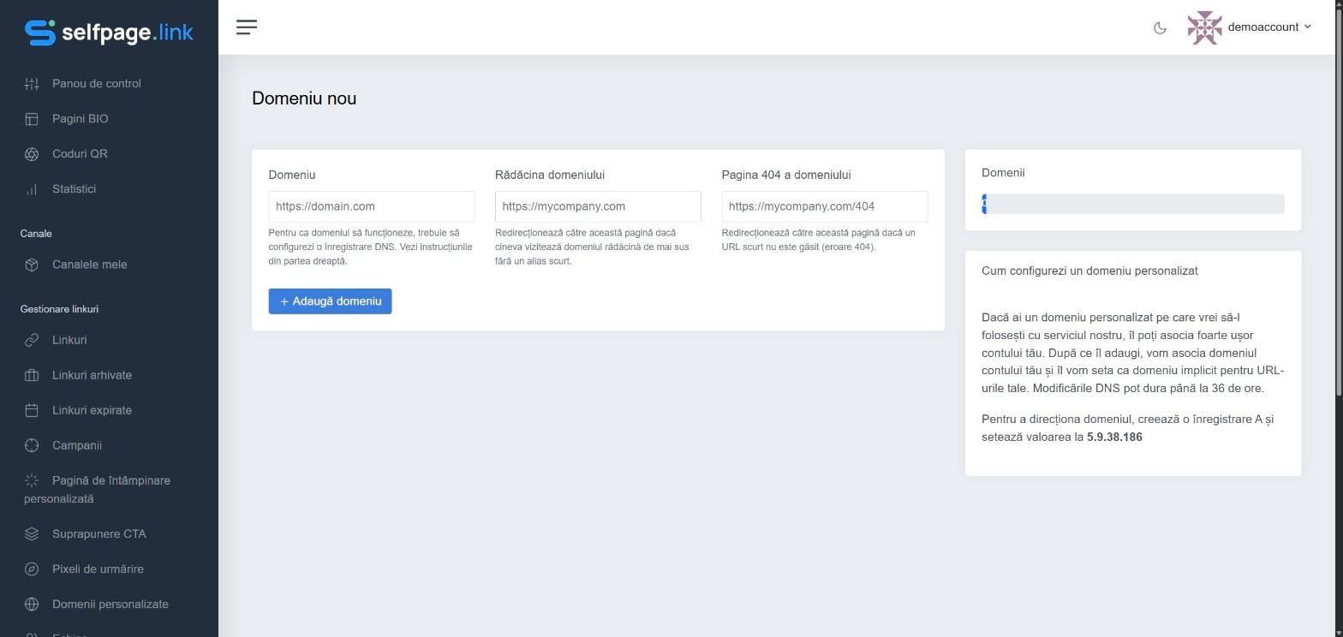Open the Statistici page
This screenshot has width=1343, height=637.
(74, 189)
